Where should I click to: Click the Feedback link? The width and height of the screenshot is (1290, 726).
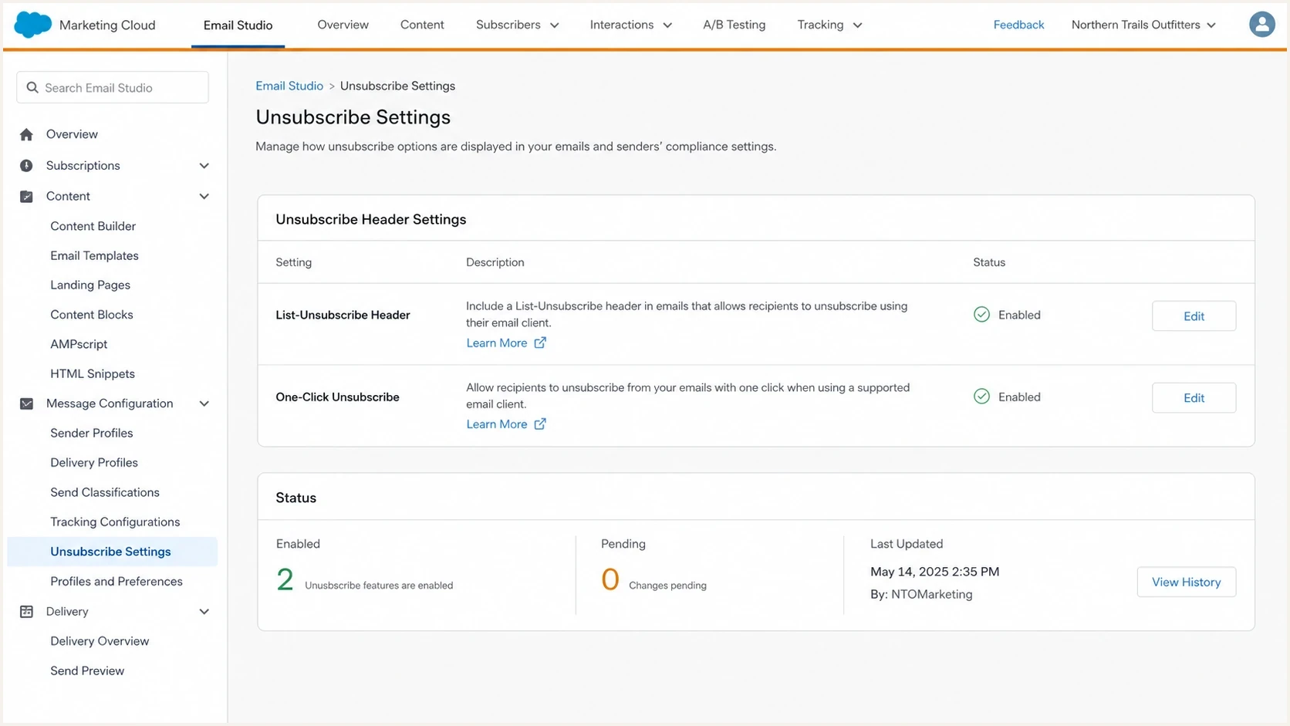[x=1018, y=25]
